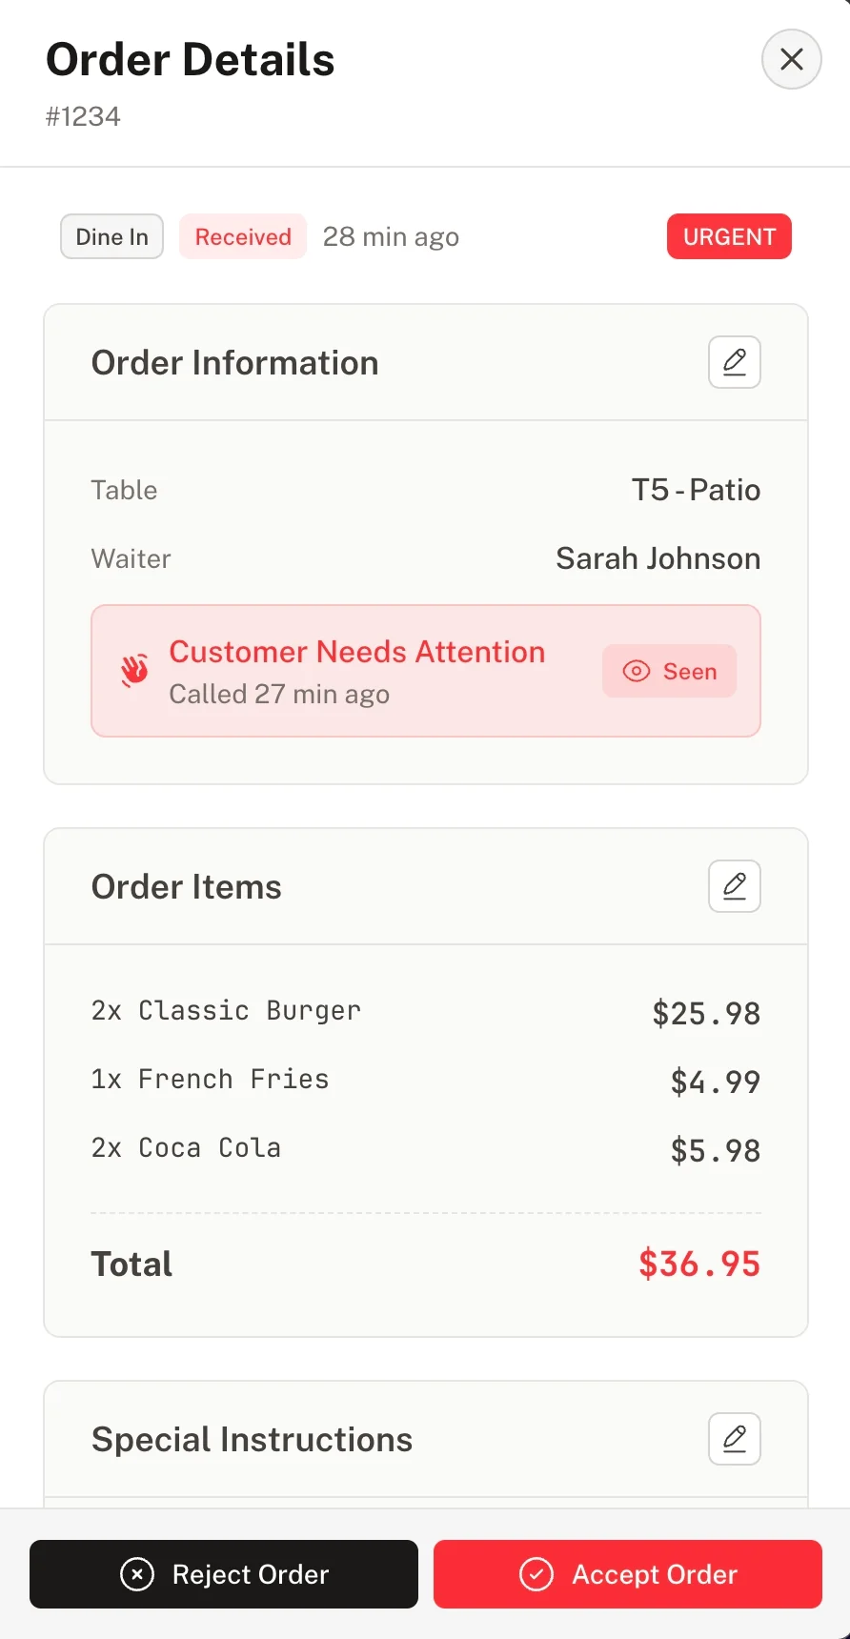Click waiter name Sarah Johnson
The image size is (850, 1639).
[658, 558]
